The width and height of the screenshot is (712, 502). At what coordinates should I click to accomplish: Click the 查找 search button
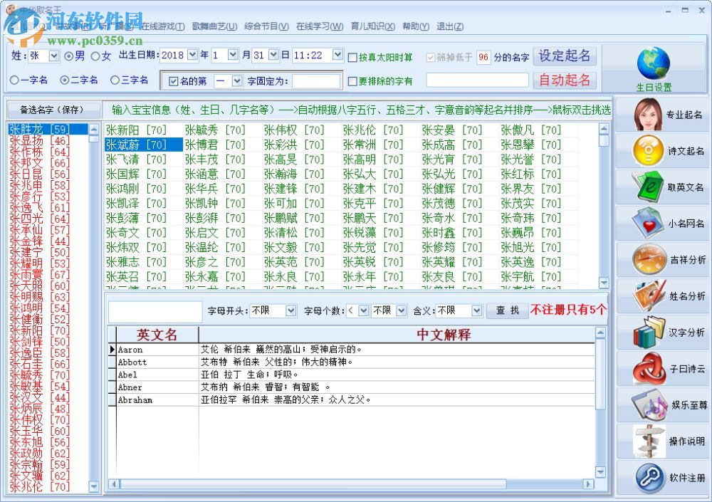507,310
